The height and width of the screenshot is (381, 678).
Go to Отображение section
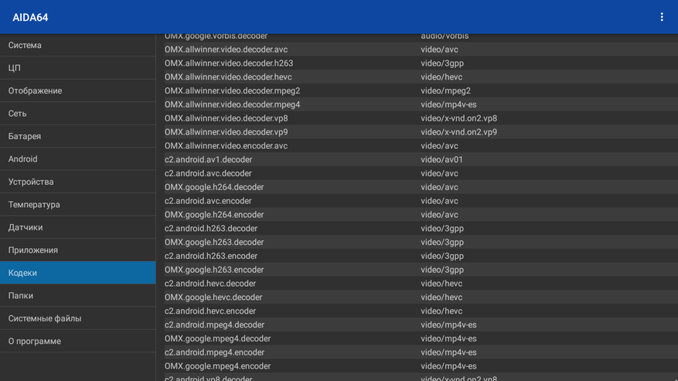(x=78, y=91)
